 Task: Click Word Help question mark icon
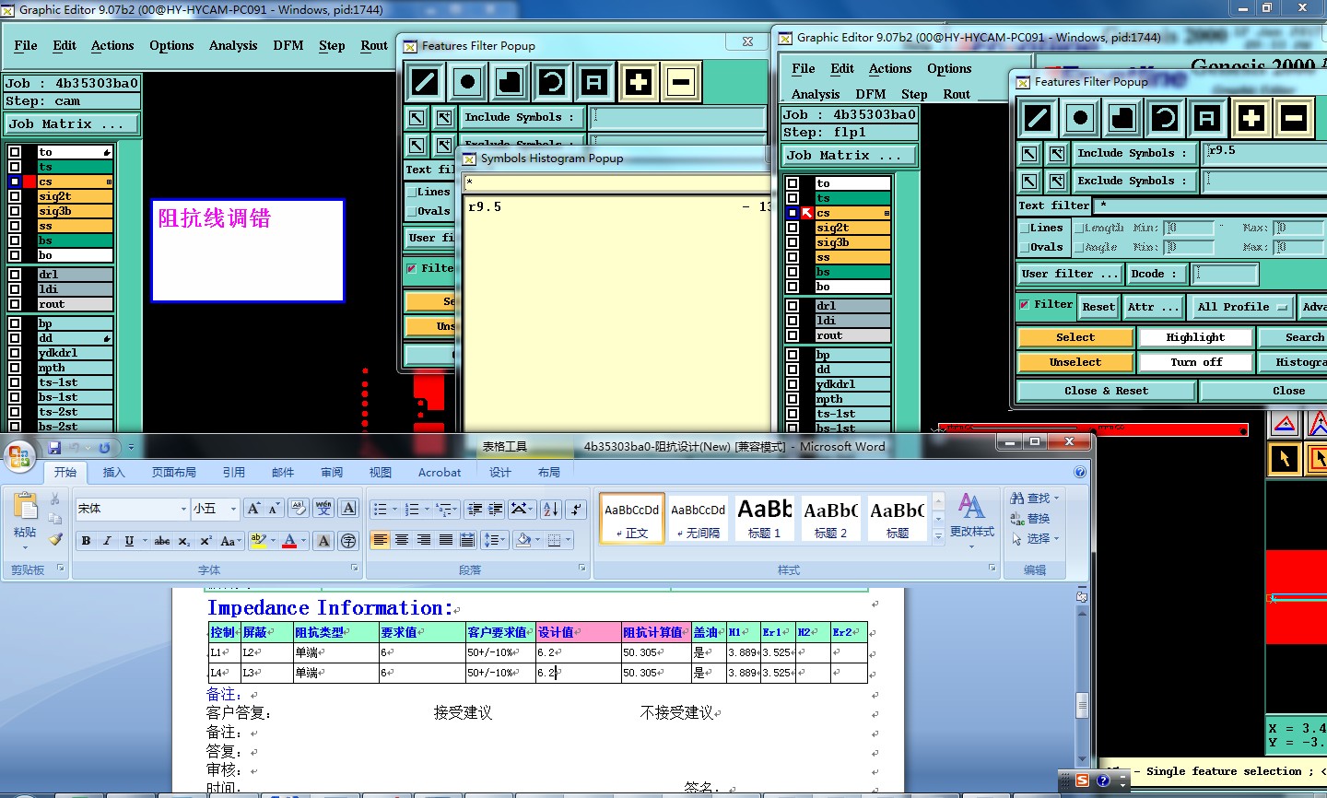pyautogui.click(x=1080, y=472)
